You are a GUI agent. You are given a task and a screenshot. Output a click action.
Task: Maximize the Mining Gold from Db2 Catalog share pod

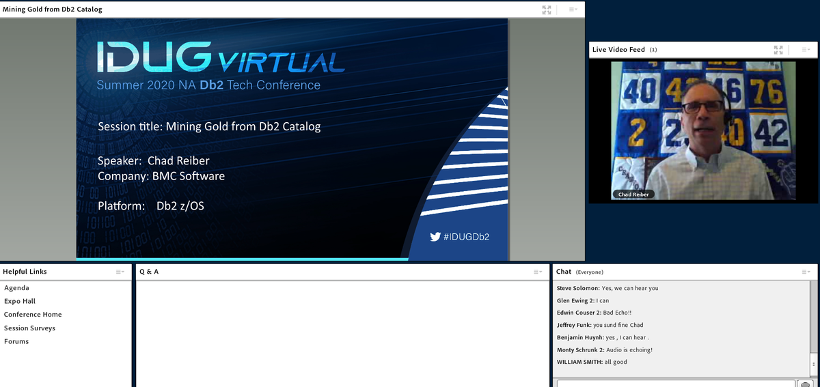546,10
